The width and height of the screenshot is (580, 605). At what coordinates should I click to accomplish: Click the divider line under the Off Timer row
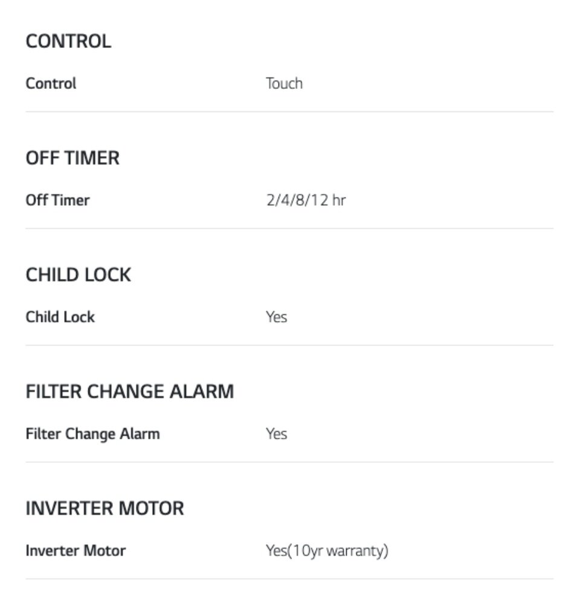289,228
